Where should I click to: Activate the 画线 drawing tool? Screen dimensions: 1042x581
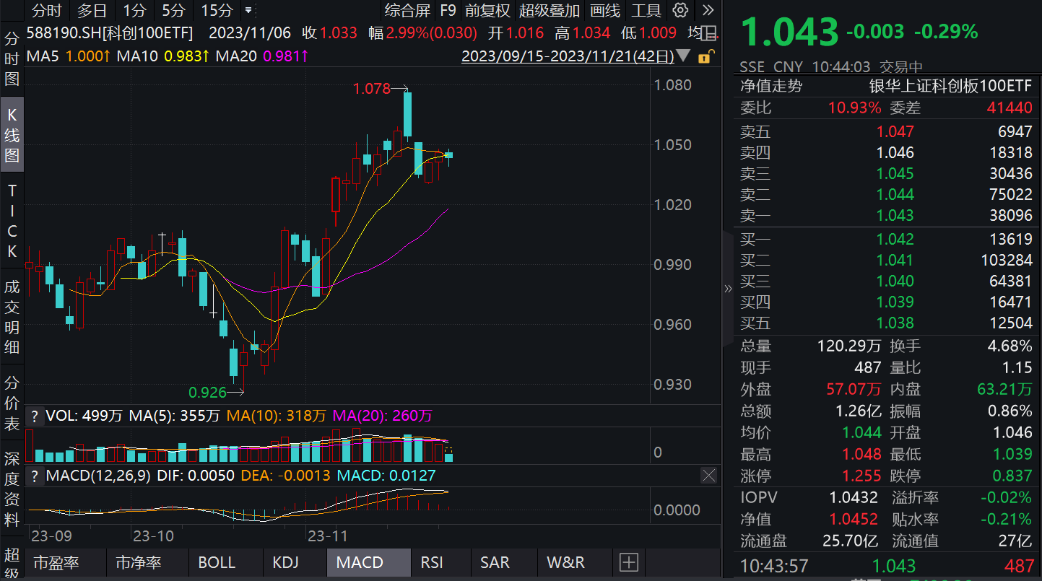point(605,11)
